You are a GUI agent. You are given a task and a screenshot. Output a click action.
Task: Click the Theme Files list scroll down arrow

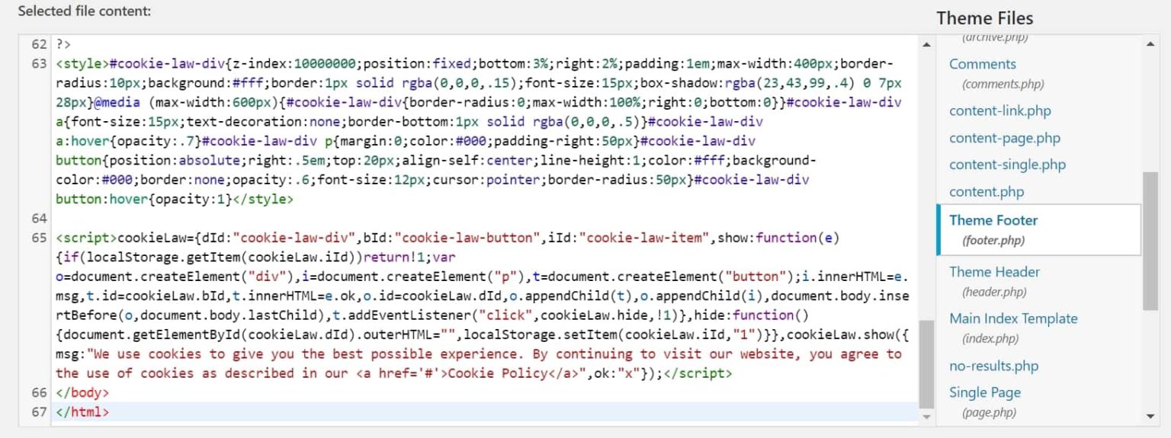1150,416
